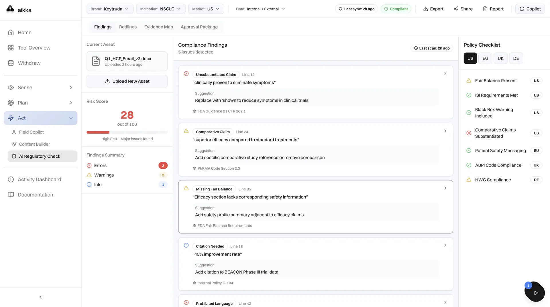Open Home from the sidebar
The image size is (550, 307).
(x=24, y=33)
